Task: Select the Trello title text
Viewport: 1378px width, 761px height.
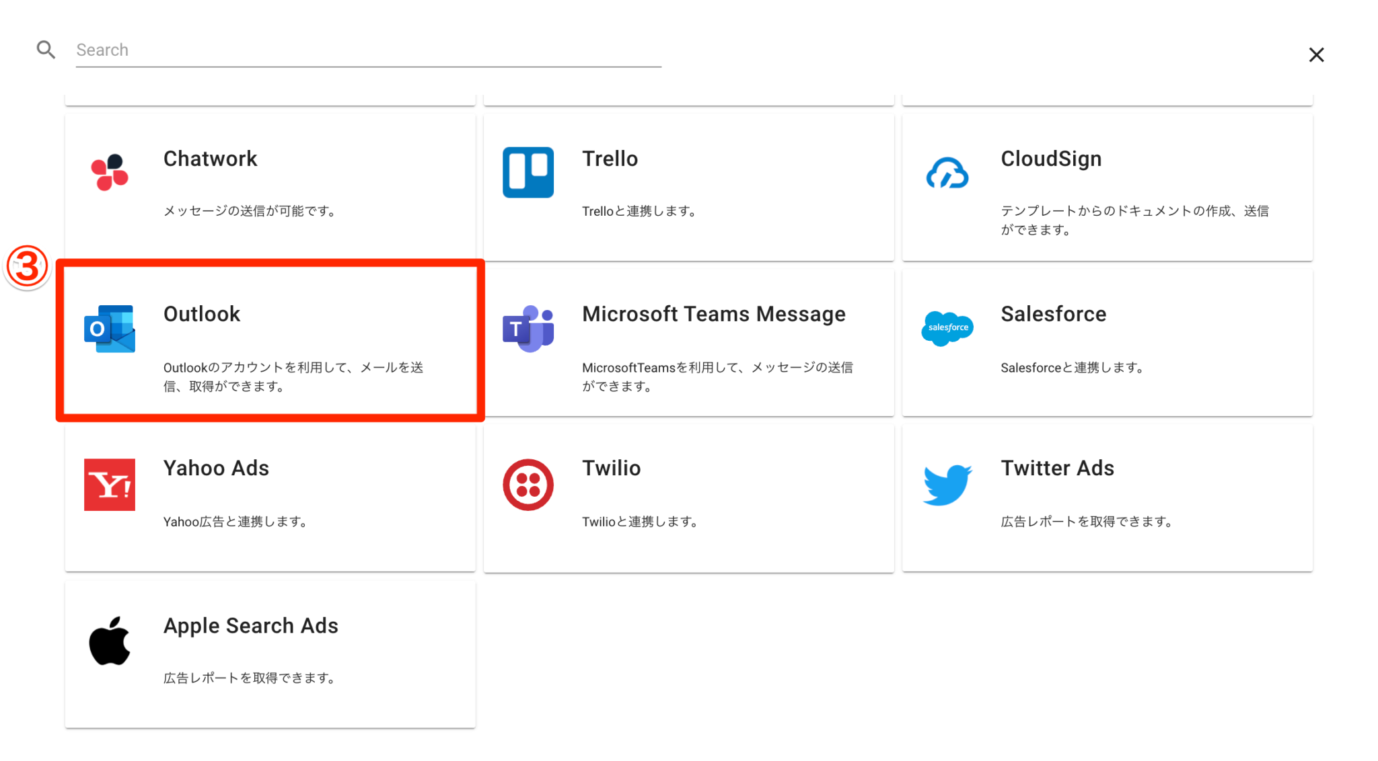Action: (x=610, y=159)
